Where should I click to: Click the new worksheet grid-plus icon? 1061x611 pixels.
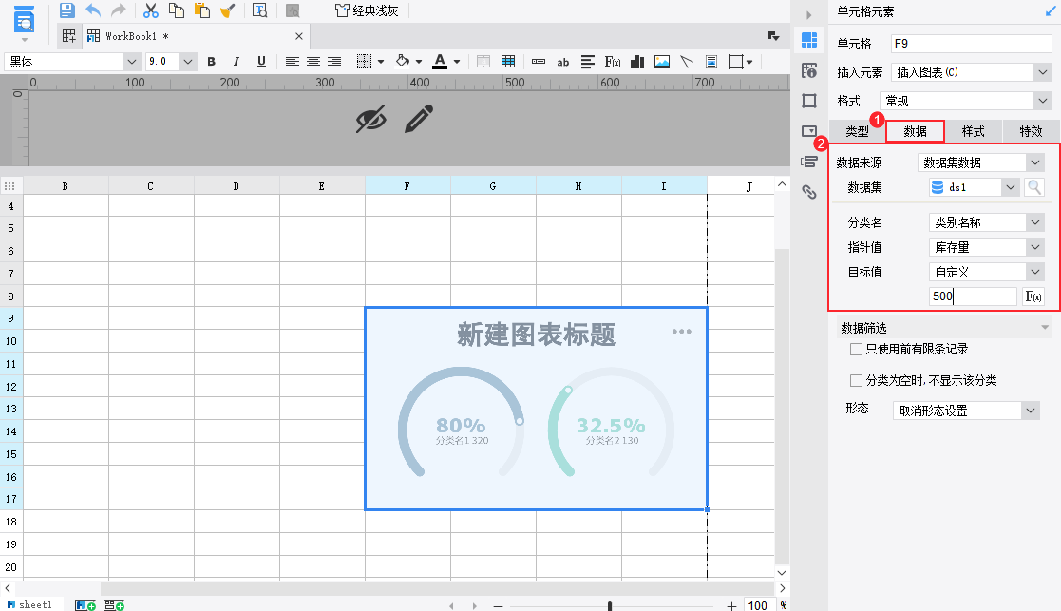(69, 36)
